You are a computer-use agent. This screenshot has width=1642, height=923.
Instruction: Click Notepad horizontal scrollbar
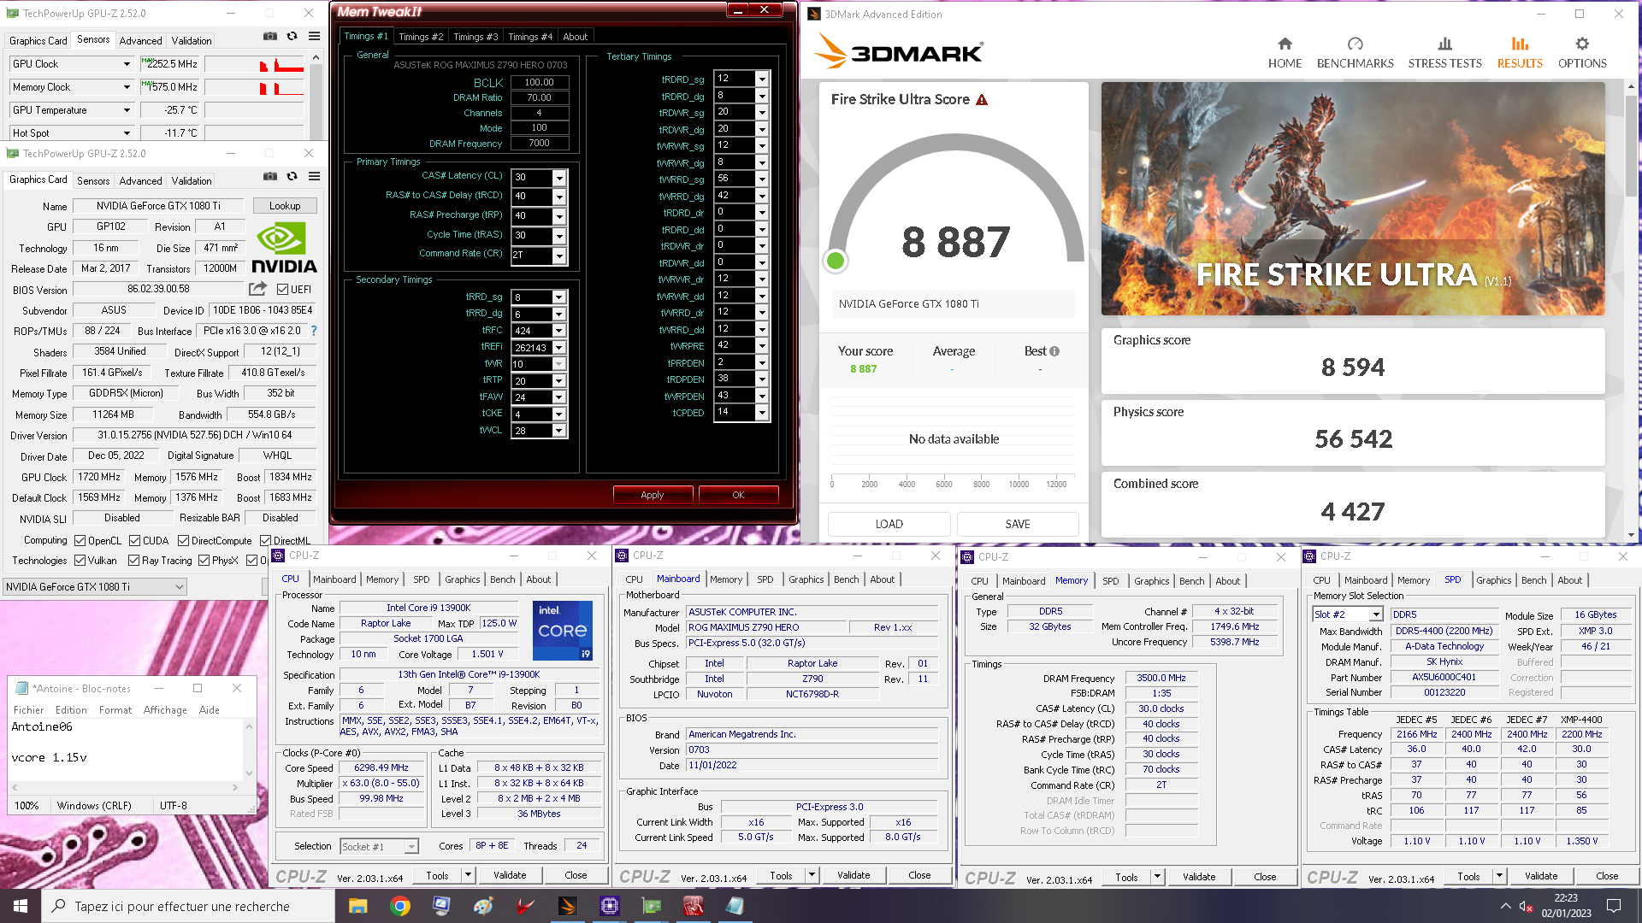[x=126, y=787]
